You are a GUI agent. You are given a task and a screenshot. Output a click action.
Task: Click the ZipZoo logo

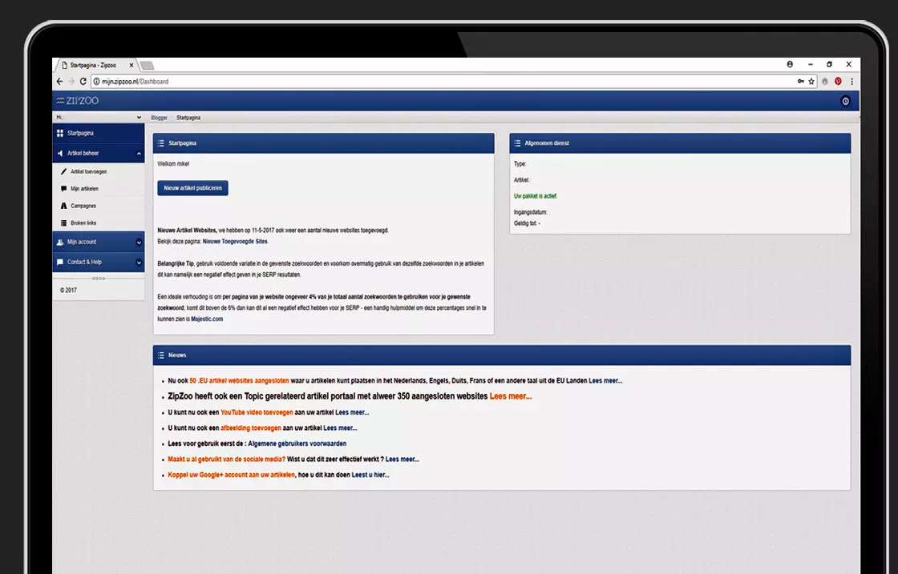[78, 101]
